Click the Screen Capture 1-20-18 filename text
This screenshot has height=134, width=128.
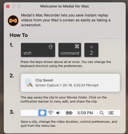(x=67, y=85)
